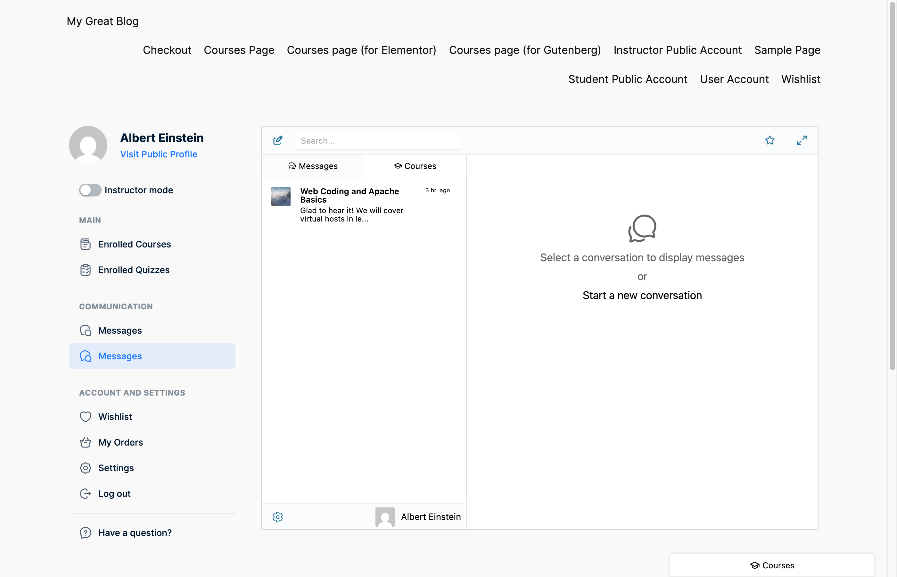Click the Enrolled Quizzes clipboard icon
Screen dimensions: 897x577
coord(85,270)
